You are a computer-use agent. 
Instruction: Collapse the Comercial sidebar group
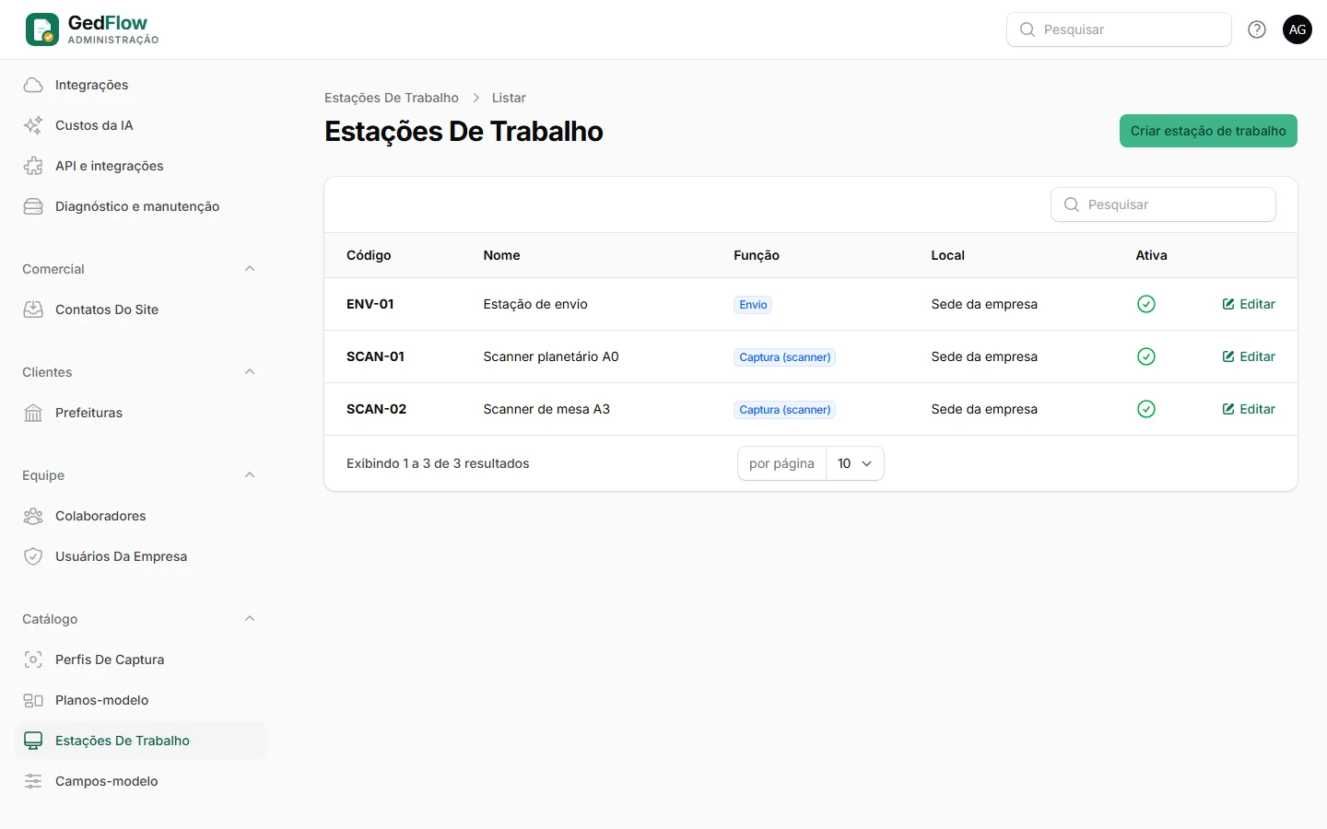click(250, 269)
